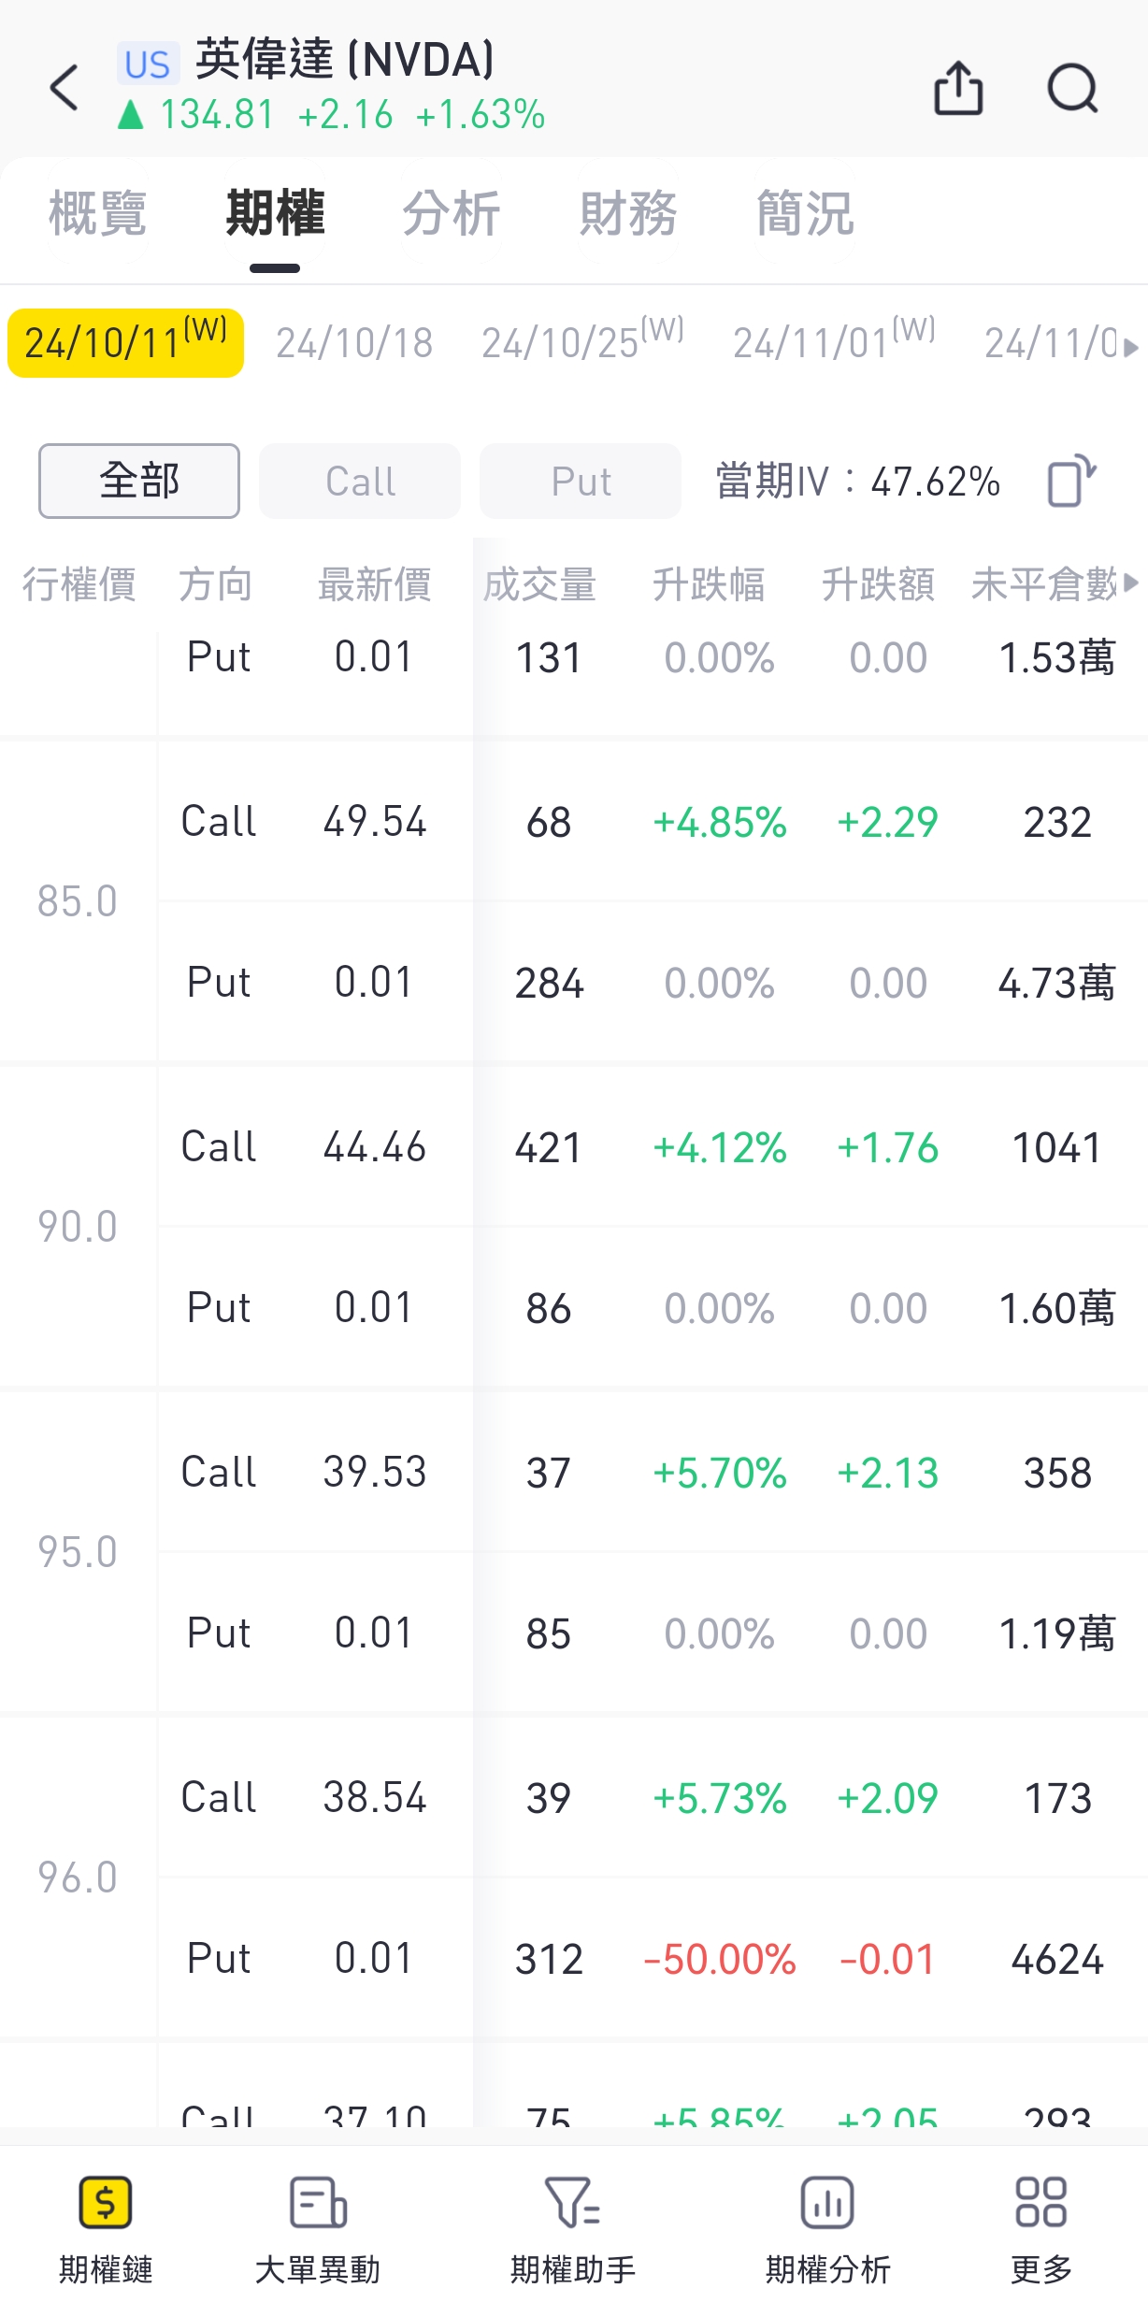1148x2302 pixels.
Task: Tap the 更多 grid icon
Action: click(x=1040, y=2204)
